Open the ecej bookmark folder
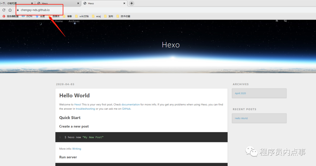 pyautogui.click(x=96, y=16)
